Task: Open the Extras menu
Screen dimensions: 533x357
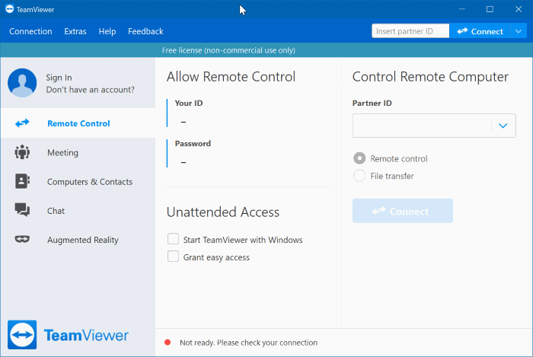Action: pos(75,31)
